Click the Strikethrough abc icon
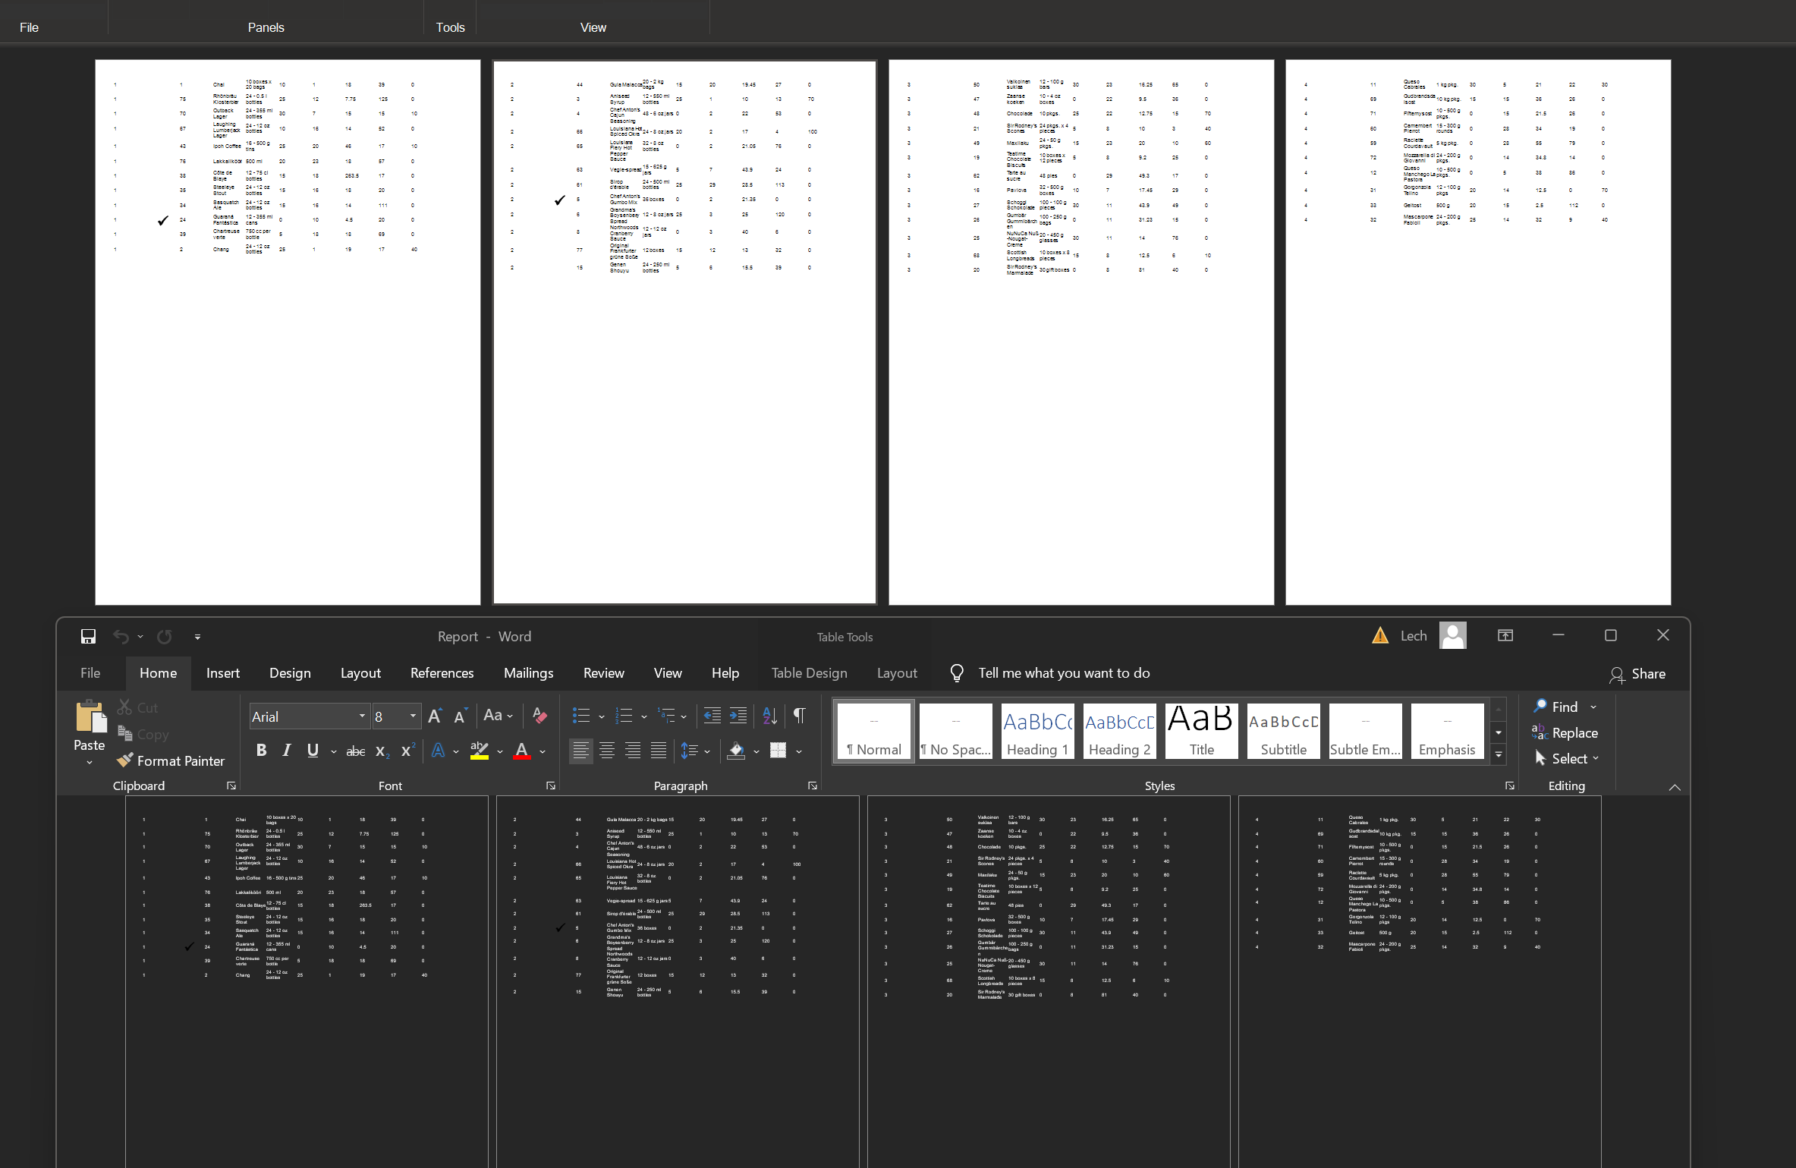This screenshot has width=1796, height=1168. click(355, 751)
